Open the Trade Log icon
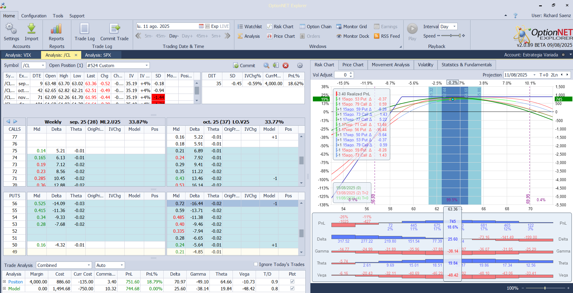This screenshot has height=293, width=573. (85, 29)
